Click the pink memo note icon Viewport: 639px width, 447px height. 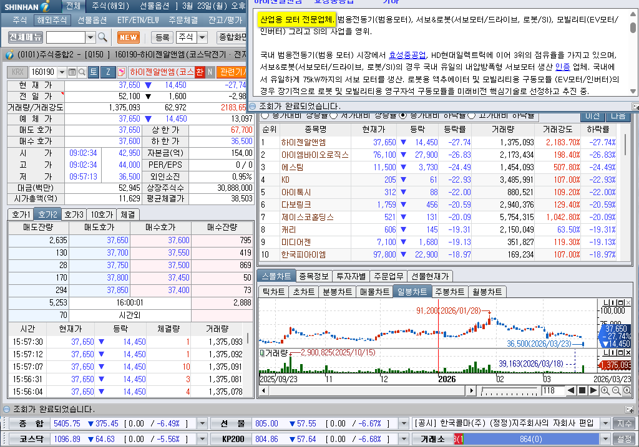coord(121,72)
